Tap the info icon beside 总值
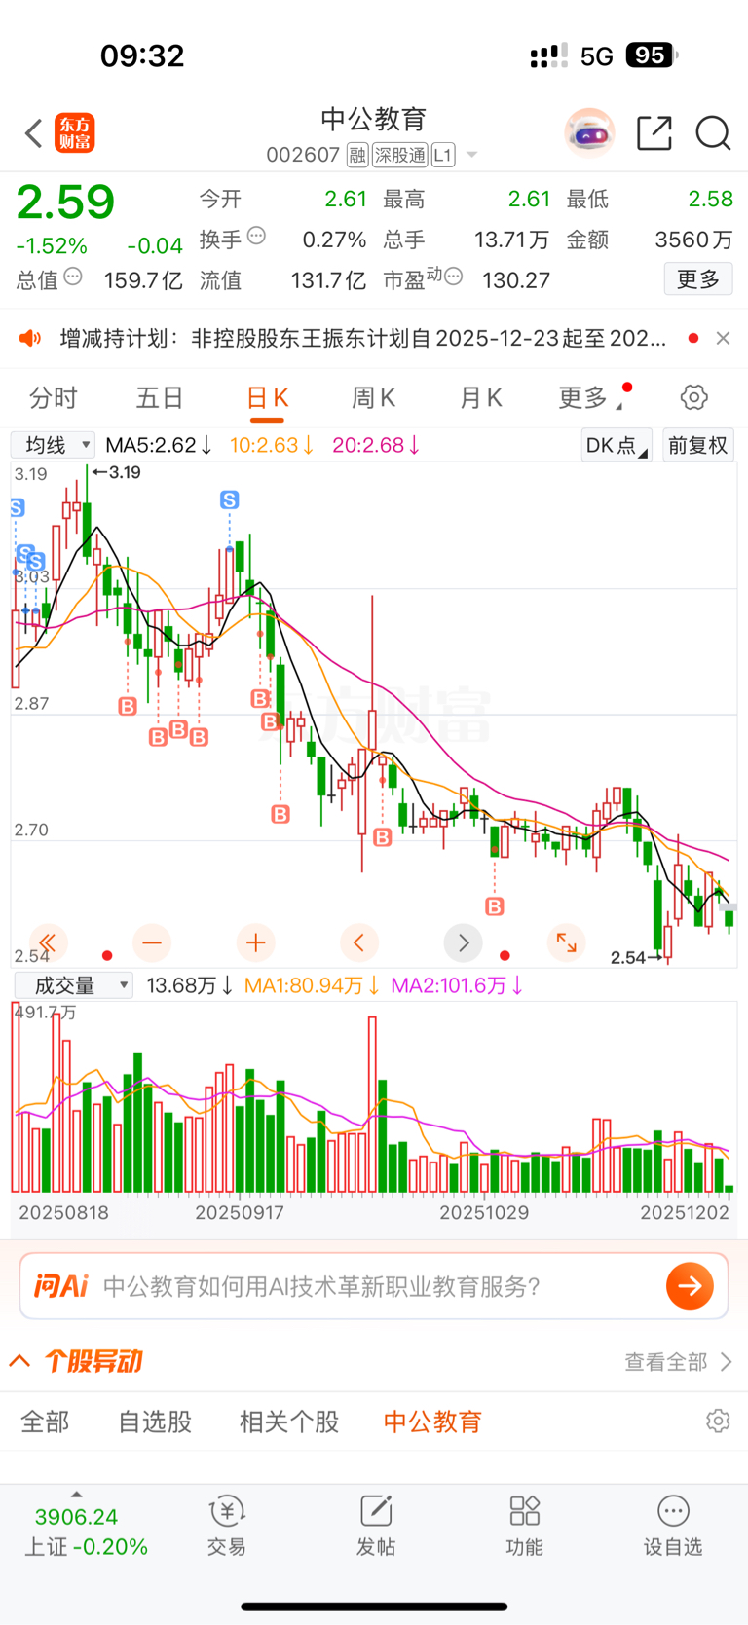The height and width of the screenshot is (1625, 748). (73, 277)
